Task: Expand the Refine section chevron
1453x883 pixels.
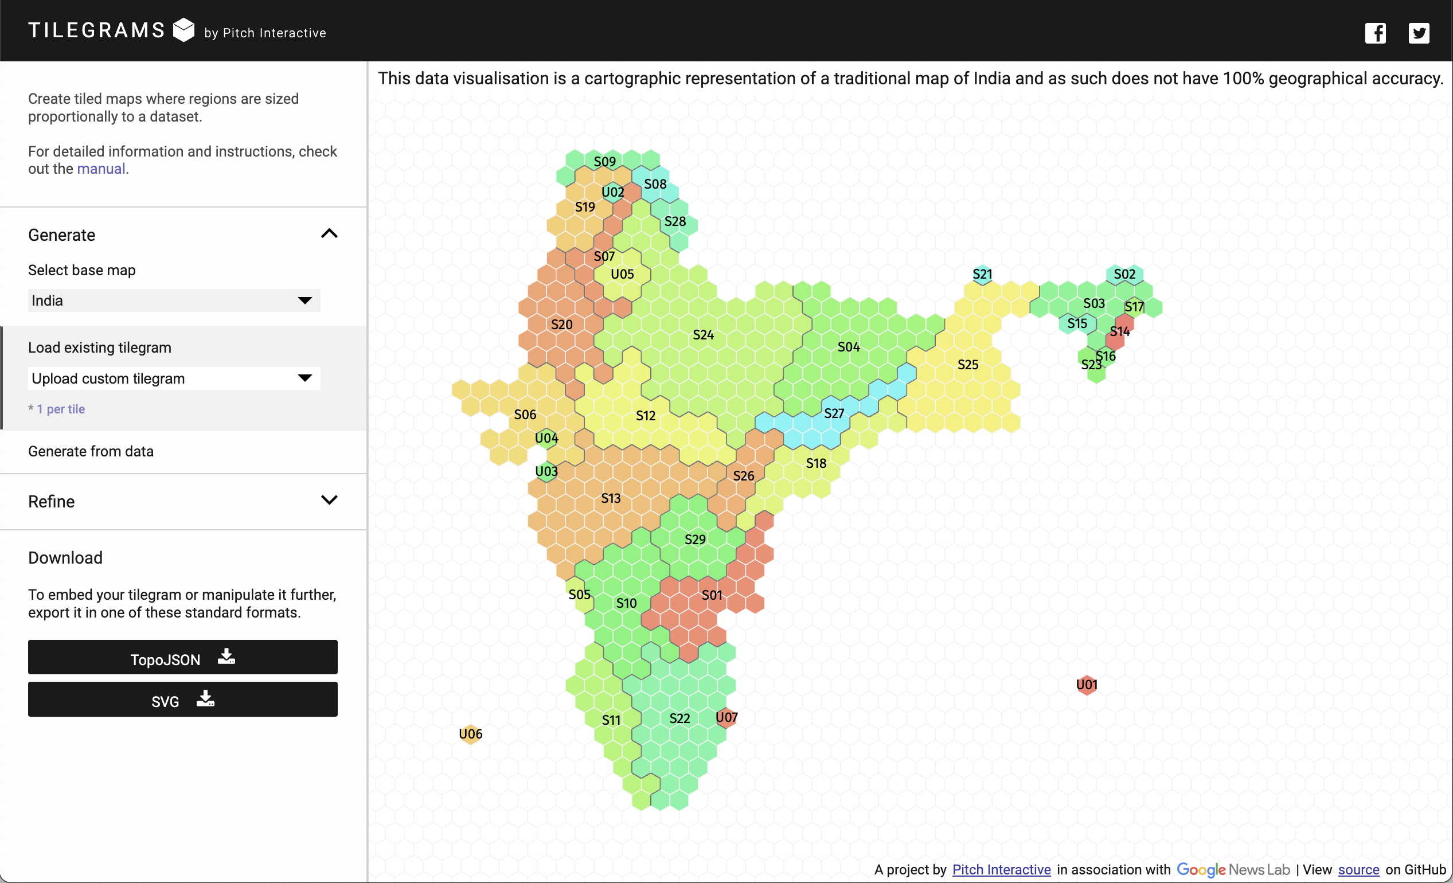Action: (329, 501)
